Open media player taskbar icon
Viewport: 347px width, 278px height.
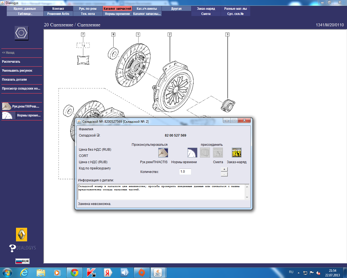(x=57, y=273)
